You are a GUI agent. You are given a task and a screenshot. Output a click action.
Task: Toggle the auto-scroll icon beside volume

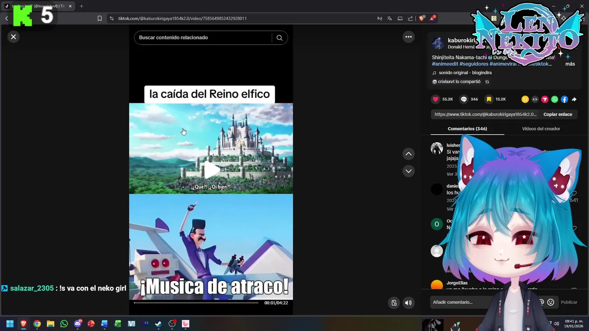click(x=394, y=302)
